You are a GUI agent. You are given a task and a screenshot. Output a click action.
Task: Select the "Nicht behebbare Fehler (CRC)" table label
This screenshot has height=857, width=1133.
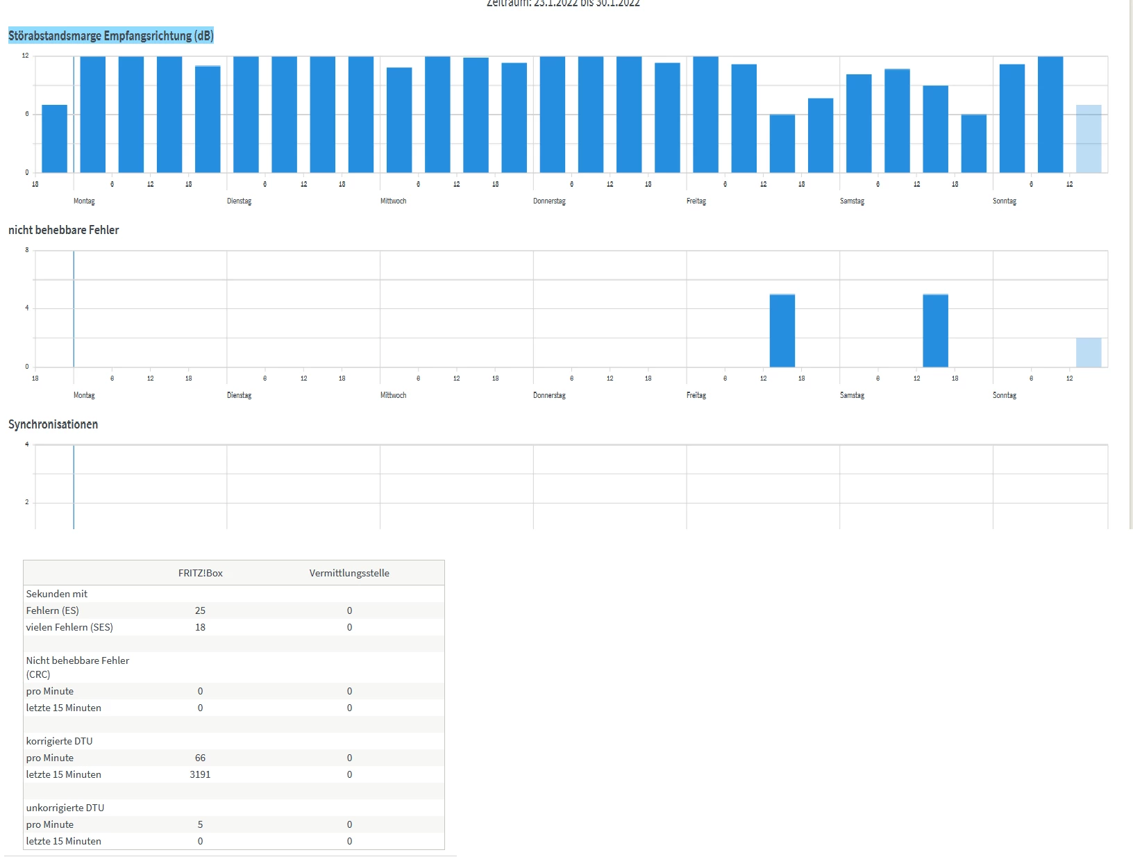tap(78, 667)
